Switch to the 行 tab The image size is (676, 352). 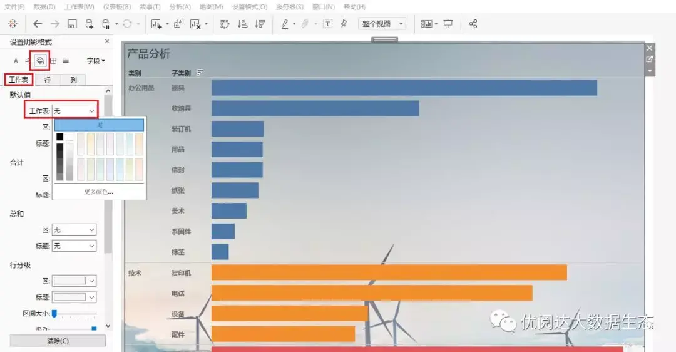click(48, 80)
